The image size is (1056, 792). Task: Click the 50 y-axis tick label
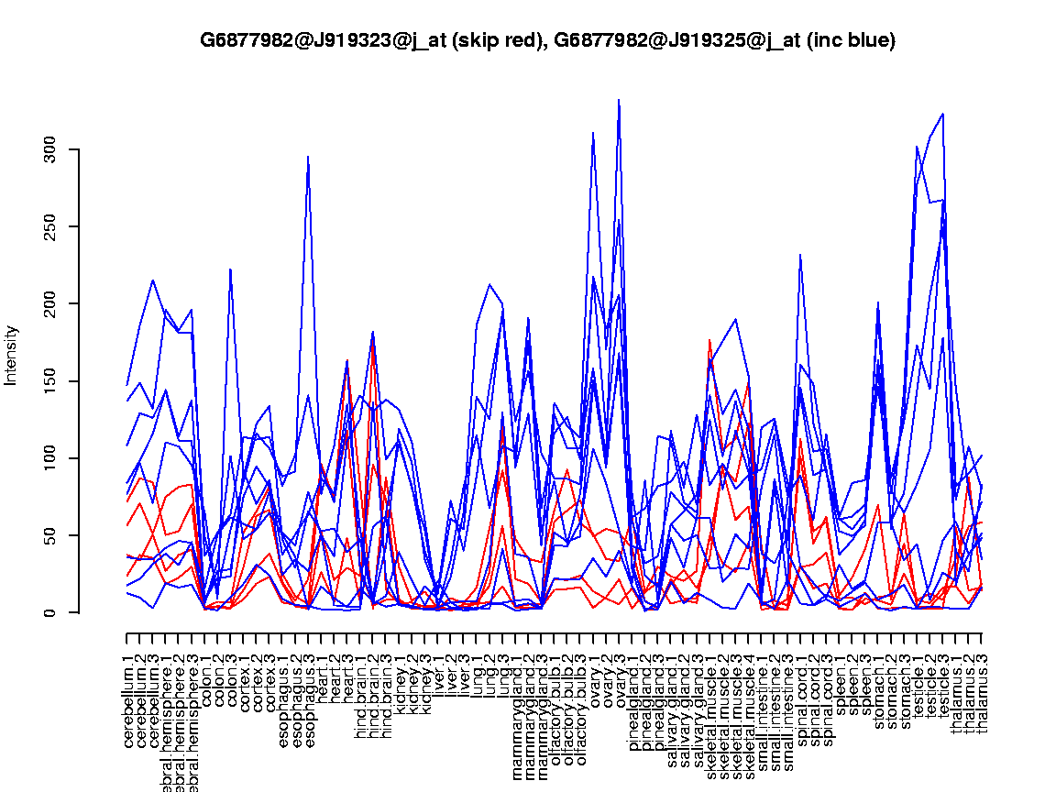50,535
